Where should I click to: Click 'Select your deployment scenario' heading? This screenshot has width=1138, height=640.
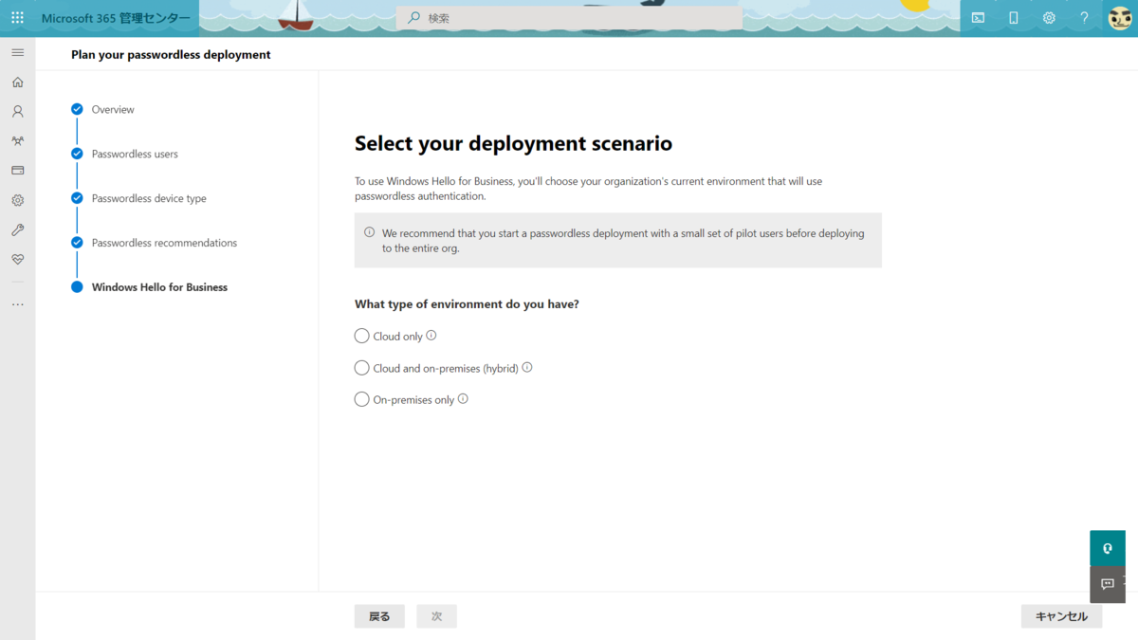point(513,143)
